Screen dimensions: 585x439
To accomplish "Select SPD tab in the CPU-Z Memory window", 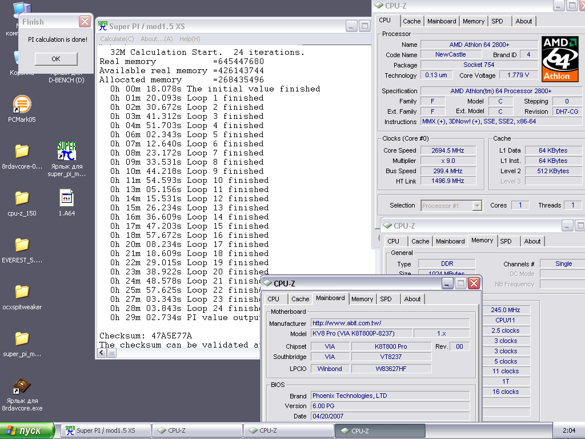I will pyautogui.click(x=506, y=241).
